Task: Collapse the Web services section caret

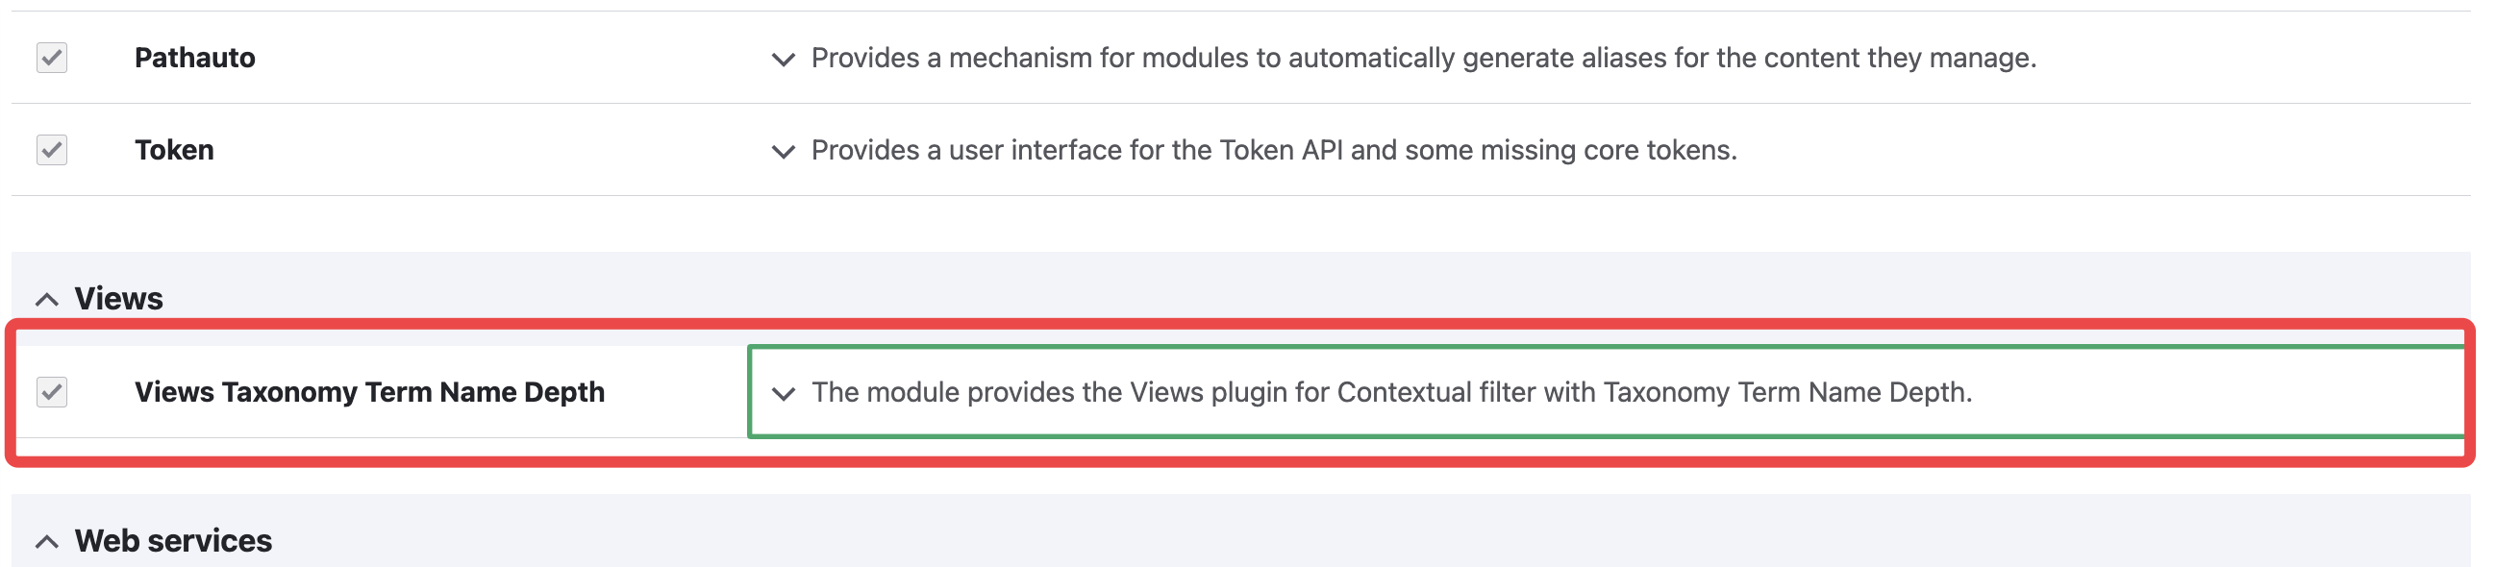Action: click(46, 541)
